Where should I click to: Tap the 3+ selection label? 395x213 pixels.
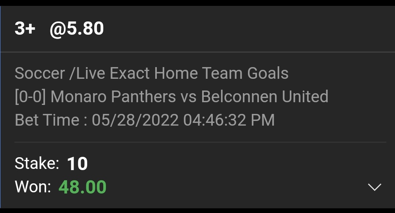(25, 29)
